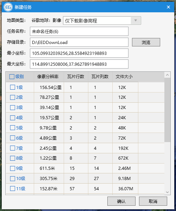Image resolution: width=176 pixels, height=211 pixels.
Task: Click the 瓦片行数 column header
Action: tap(76, 77)
